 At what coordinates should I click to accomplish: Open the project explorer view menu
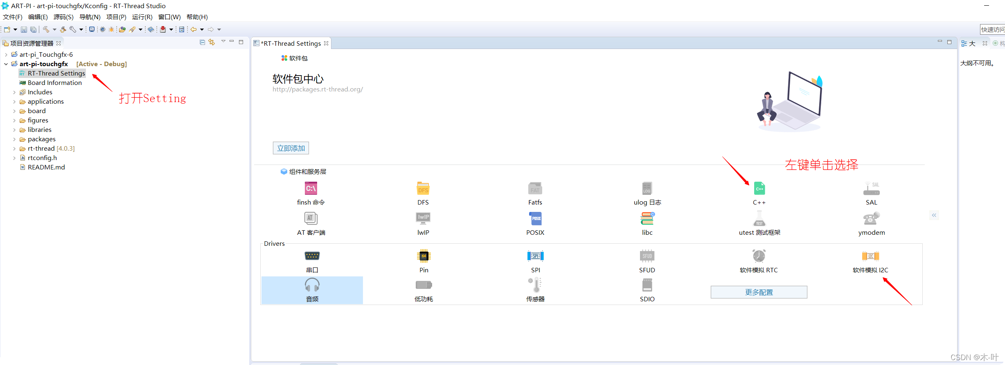[x=223, y=41]
